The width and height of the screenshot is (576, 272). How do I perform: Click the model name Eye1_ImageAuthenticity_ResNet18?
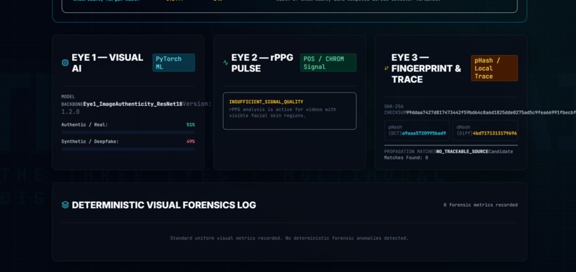tap(133, 105)
